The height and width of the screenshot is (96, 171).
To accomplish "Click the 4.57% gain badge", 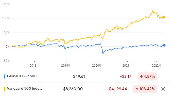I will [x=147, y=76].
